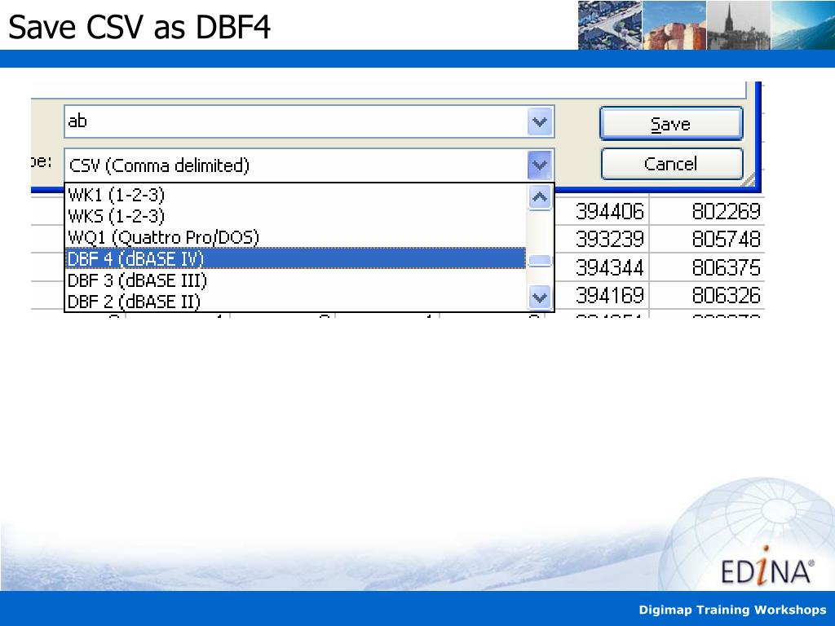Choose WQ1 (Quattro Pro/DOS) format
The height and width of the screenshot is (626, 835).
click(295, 237)
